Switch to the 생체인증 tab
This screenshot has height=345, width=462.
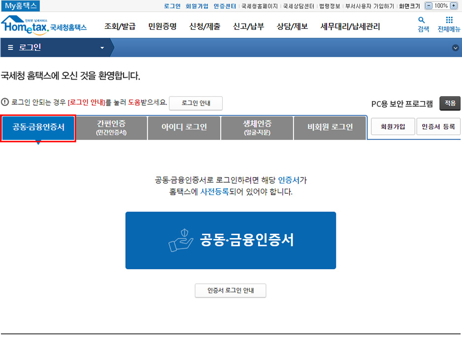pyautogui.click(x=257, y=128)
